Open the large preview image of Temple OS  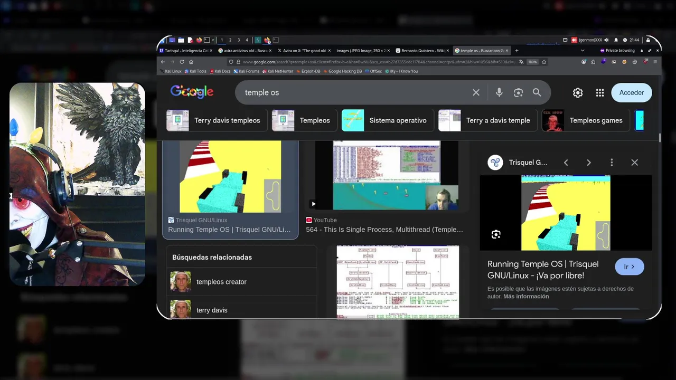click(x=566, y=213)
